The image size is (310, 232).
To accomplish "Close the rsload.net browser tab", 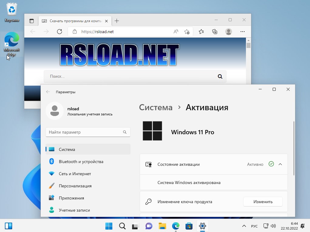I will [106, 21].
